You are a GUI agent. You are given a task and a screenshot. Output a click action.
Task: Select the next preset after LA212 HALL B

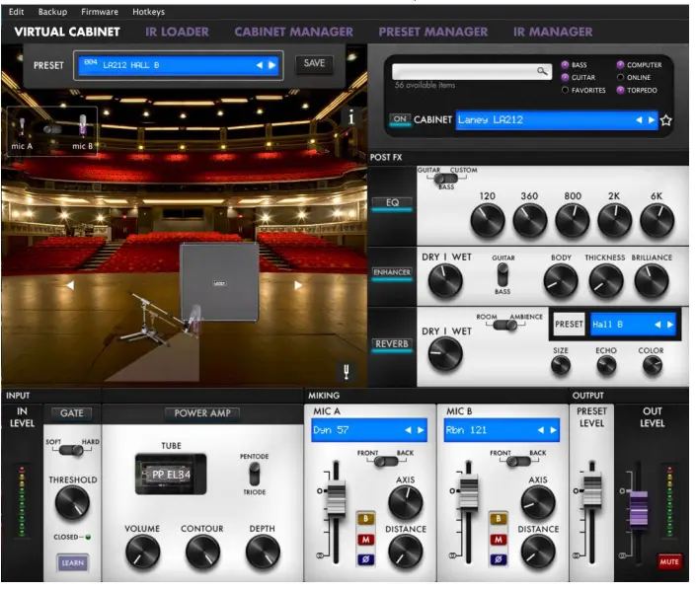(x=271, y=65)
